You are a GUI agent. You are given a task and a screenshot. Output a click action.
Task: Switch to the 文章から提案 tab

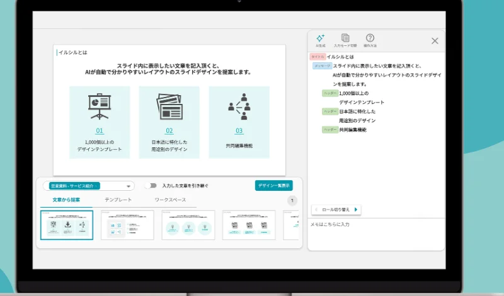point(66,200)
